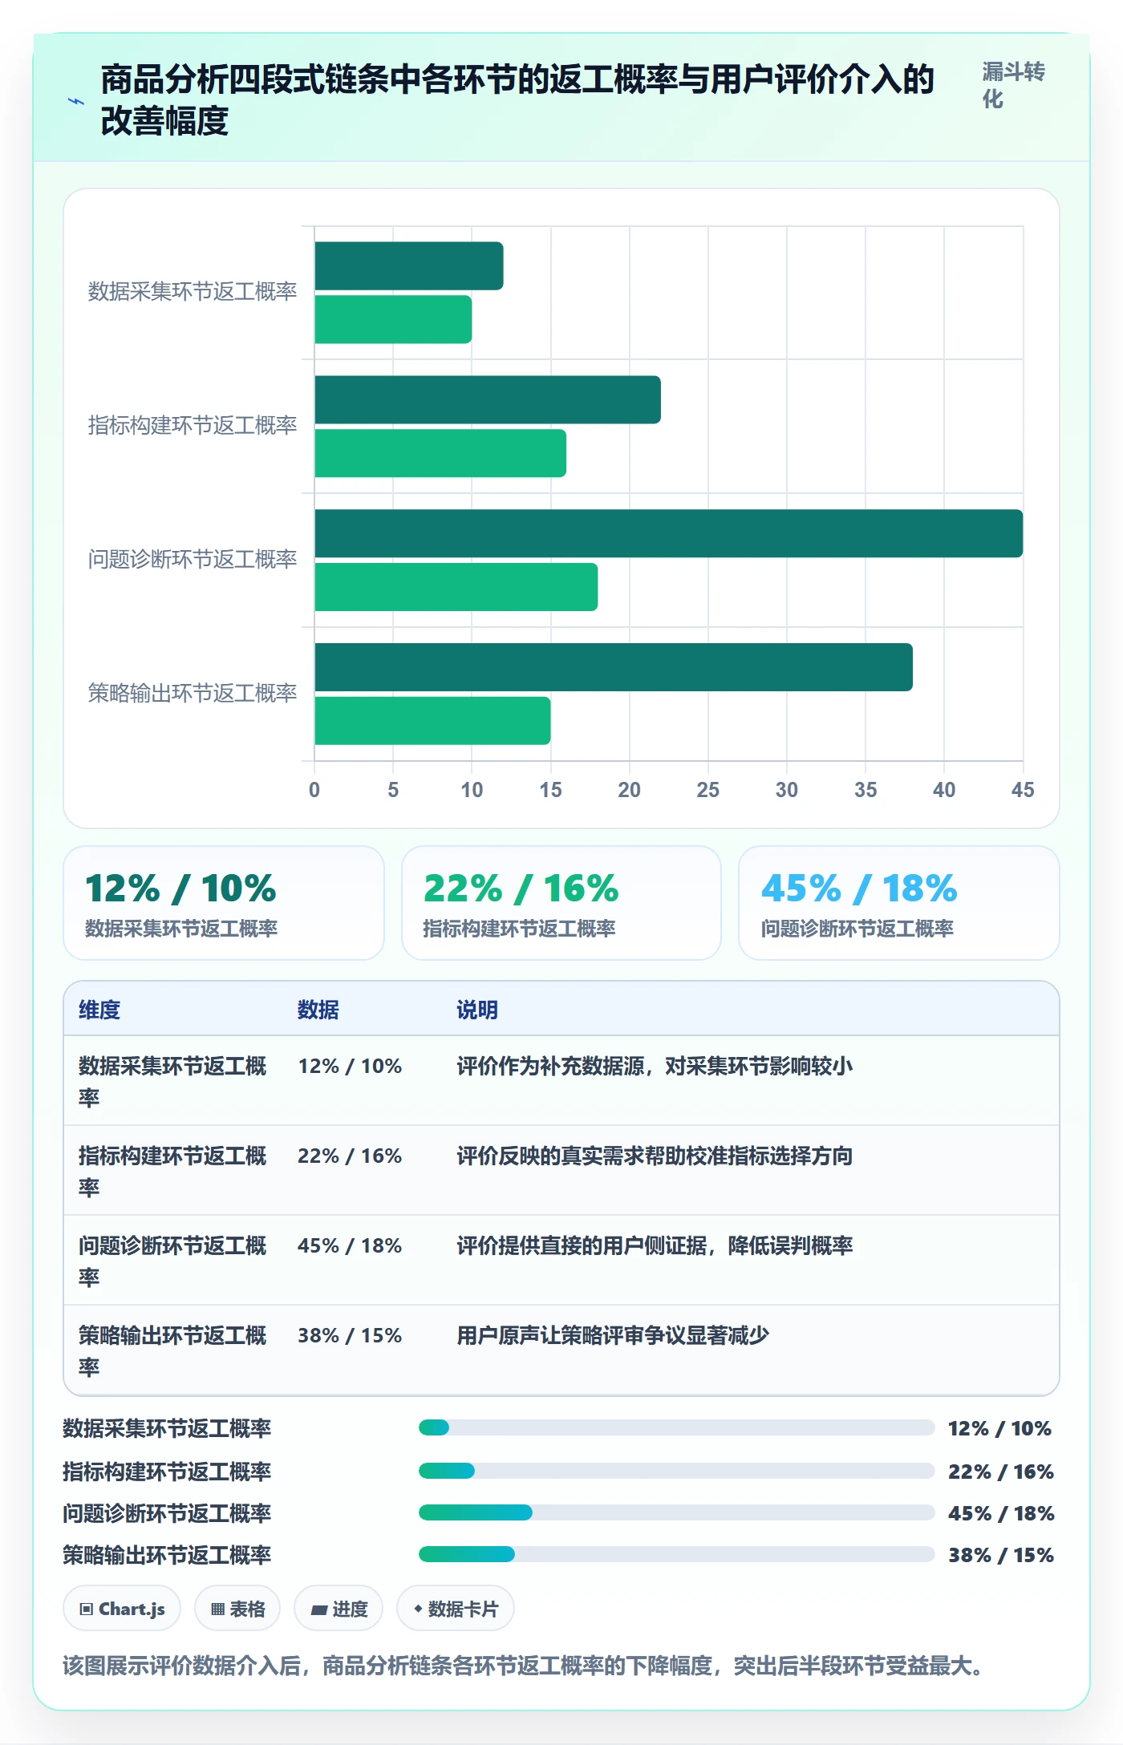Click text 评价提供直接的用户侧证据，降低误判概率
The image size is (1123, 1745).
[x=655, y=1245]
